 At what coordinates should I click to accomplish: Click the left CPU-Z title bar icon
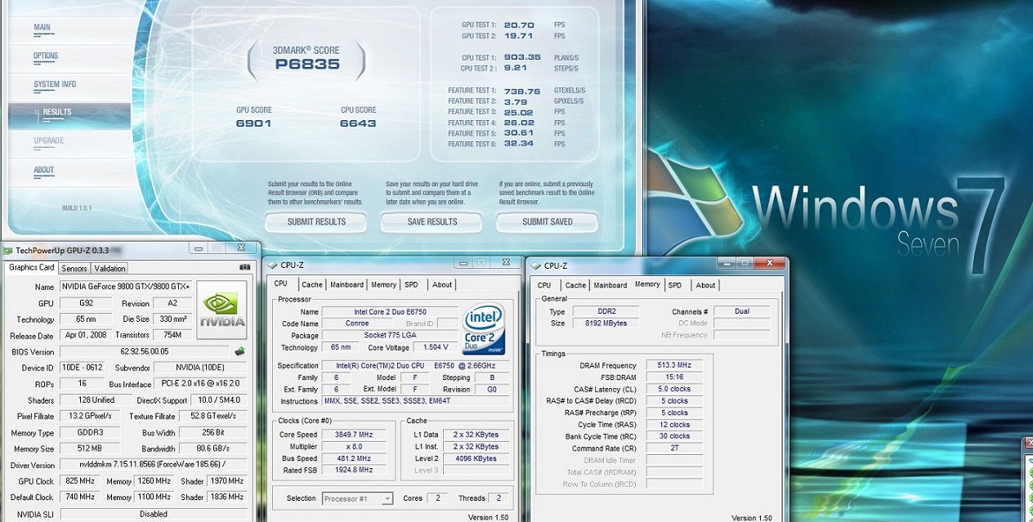[272, 265]
